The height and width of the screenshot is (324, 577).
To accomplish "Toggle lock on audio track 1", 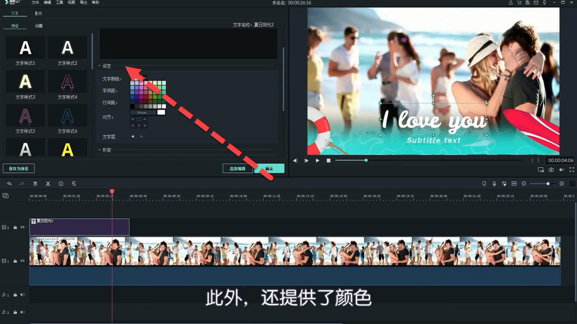I will pyautogui.click(x=15, y=295).
